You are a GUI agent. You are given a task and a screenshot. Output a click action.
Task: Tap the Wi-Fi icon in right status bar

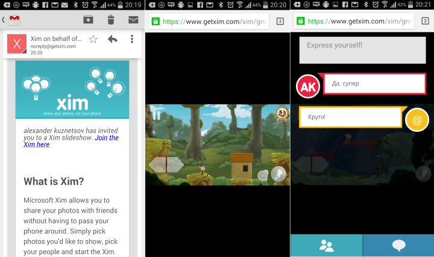point(385,5)
